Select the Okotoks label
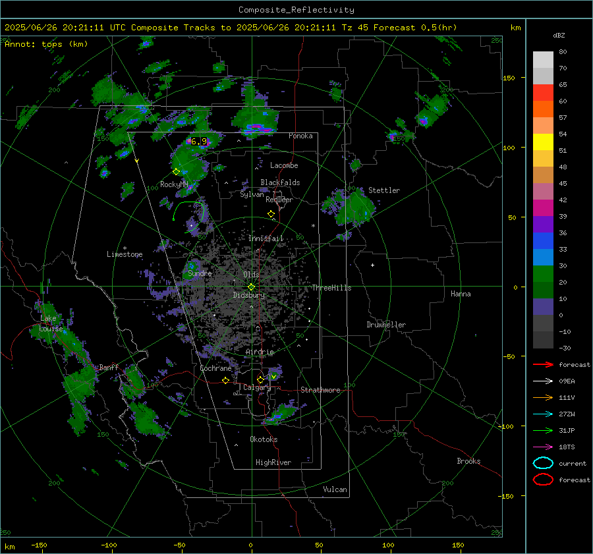This screenshot has width=593, height=554. point(264,439)
